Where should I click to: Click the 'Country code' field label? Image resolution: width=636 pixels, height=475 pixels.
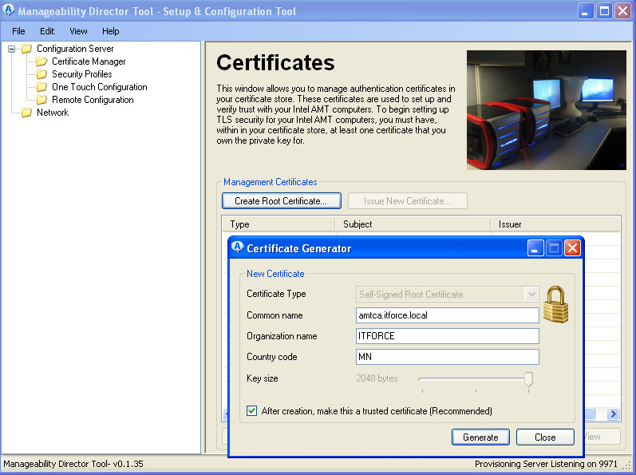(x=272, y=357)
